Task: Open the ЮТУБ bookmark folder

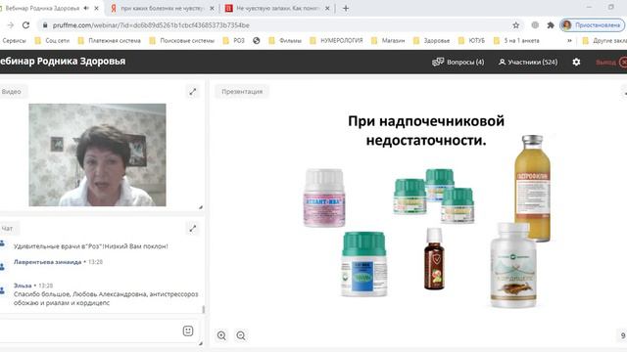Action: click(472, 41)
